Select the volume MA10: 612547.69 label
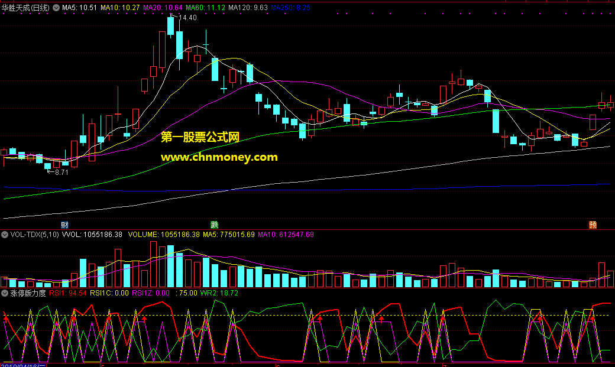 [x=286, y=235]
